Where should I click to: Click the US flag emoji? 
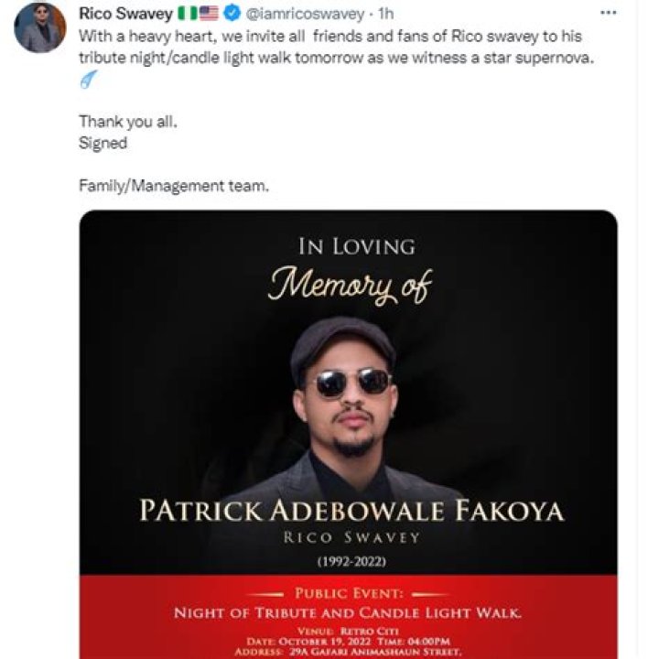point(208,15)
